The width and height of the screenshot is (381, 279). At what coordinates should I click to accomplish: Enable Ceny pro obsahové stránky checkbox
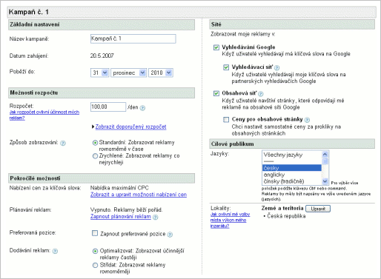226,120
